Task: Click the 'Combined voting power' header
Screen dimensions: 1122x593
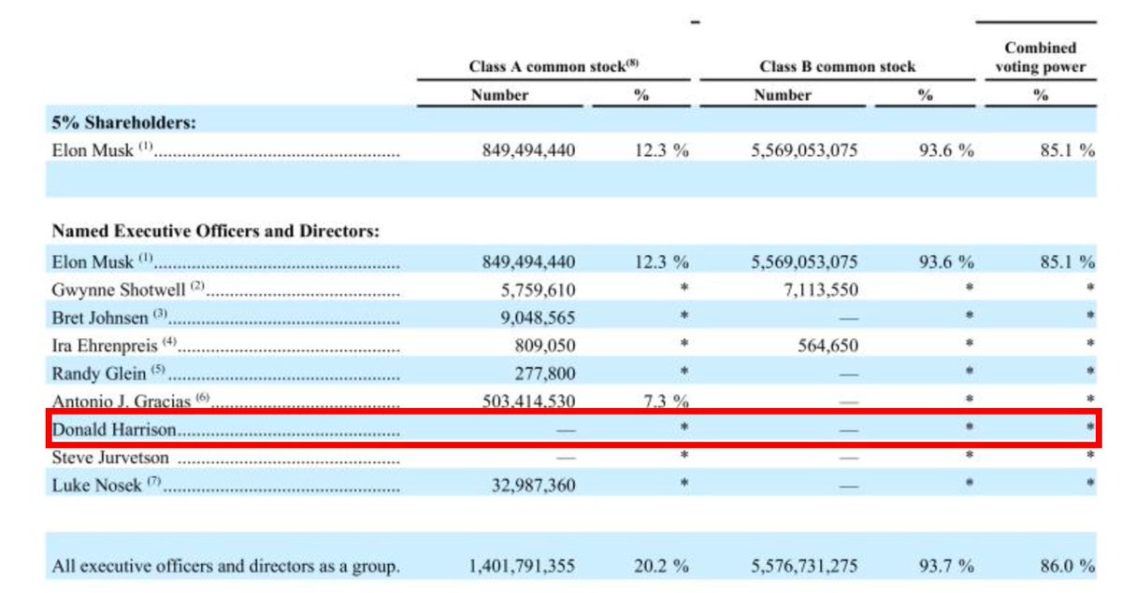Action: (1040, 57)
